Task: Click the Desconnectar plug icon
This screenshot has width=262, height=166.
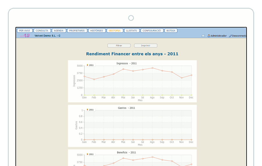Action: pyautogui.click(x=230, y=36)
